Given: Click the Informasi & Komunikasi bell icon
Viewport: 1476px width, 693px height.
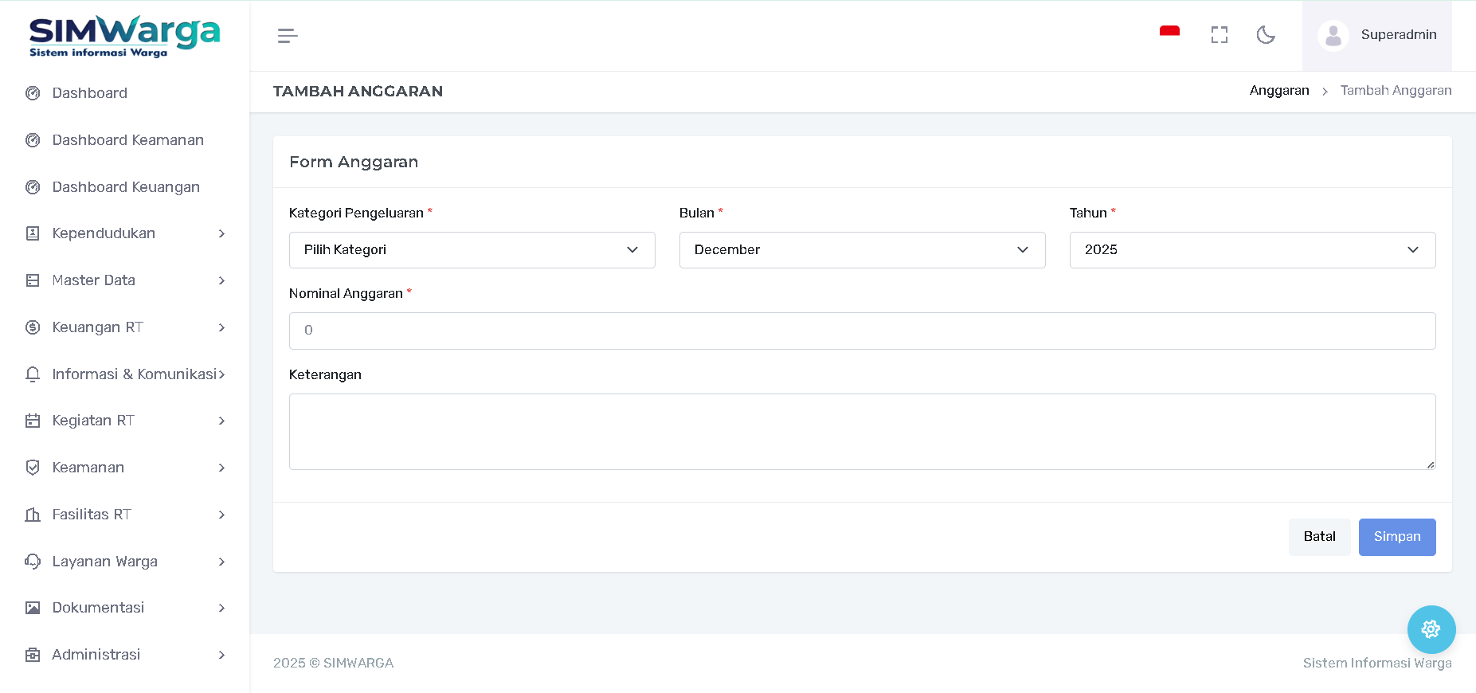Looking at the screenshot, I should 33,374.
